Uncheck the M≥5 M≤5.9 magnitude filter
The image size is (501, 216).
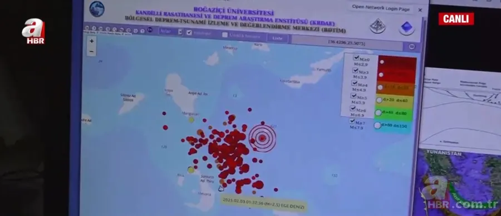353,96
